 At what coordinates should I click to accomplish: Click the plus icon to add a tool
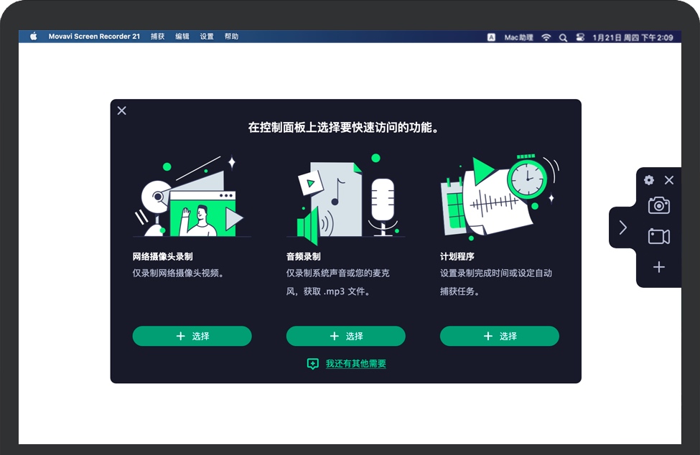pos(658,266)
